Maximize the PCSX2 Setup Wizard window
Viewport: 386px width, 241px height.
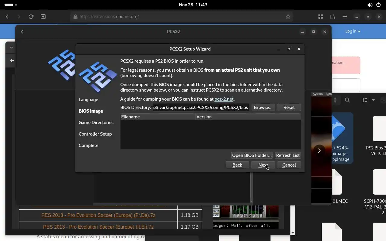click(289, 49)
